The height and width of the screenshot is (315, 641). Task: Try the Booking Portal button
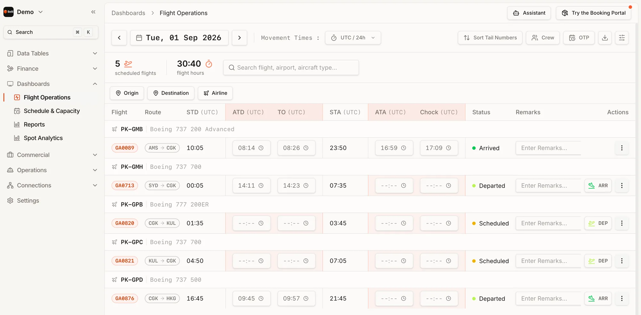[x=594, y=13]
